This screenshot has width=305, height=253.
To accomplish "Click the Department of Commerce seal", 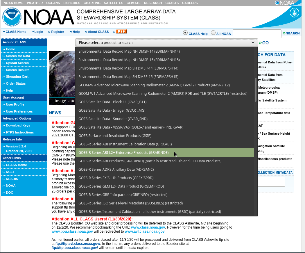I will (x=294, y=13).
